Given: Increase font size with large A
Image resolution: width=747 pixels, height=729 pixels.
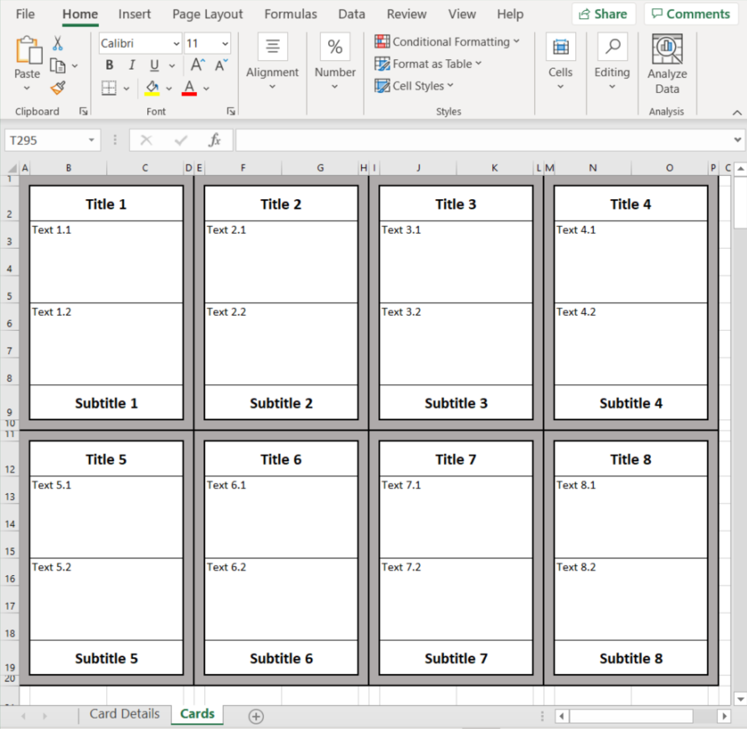Looking at the screenshot, I should click(197, 65).
